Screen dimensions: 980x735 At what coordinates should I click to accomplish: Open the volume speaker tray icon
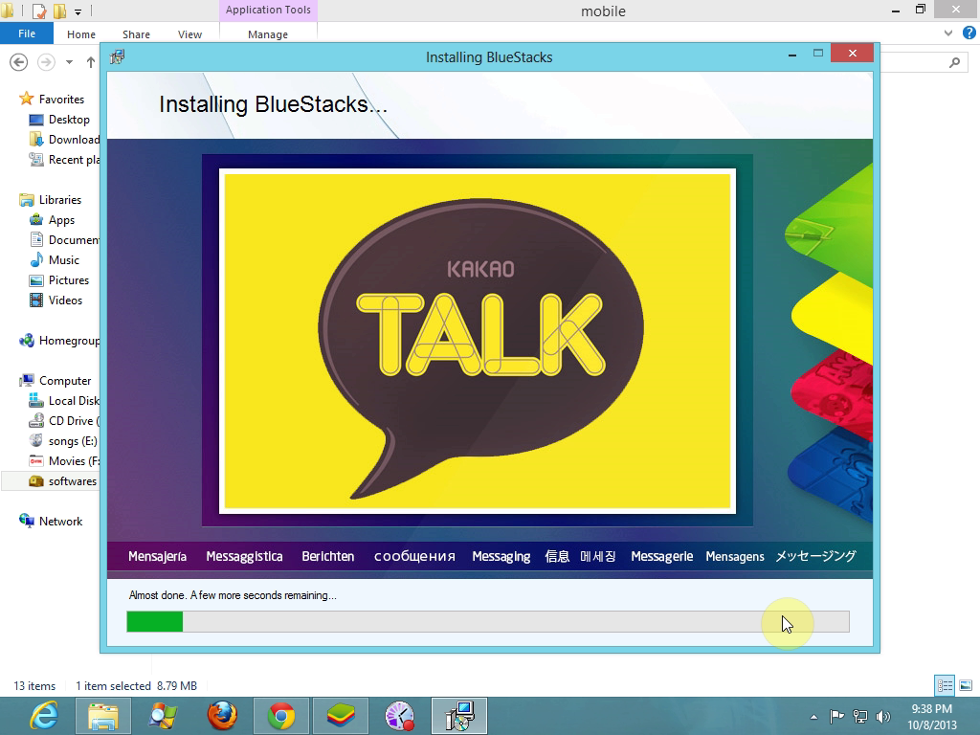pos(883,716)
